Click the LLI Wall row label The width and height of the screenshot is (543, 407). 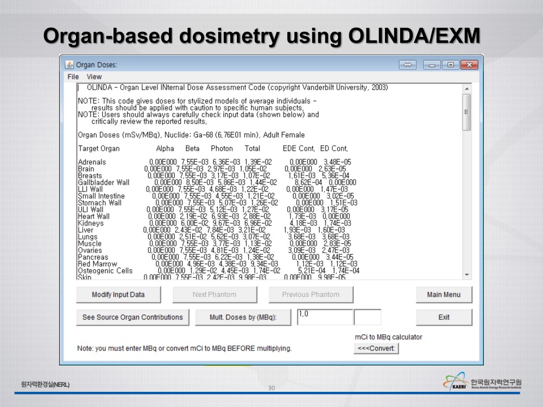click(90, 189)
